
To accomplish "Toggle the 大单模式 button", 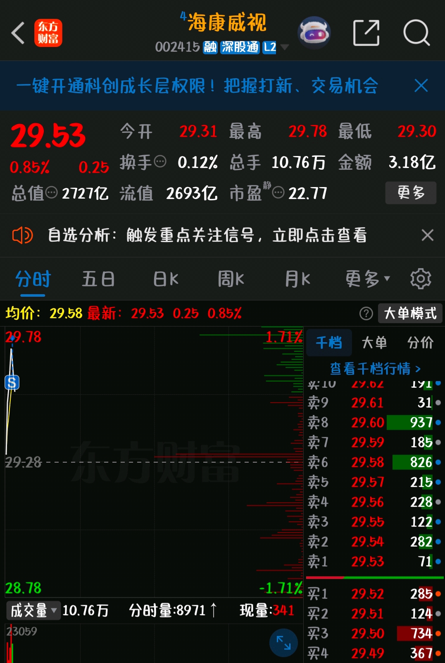I will pos(410,313).
